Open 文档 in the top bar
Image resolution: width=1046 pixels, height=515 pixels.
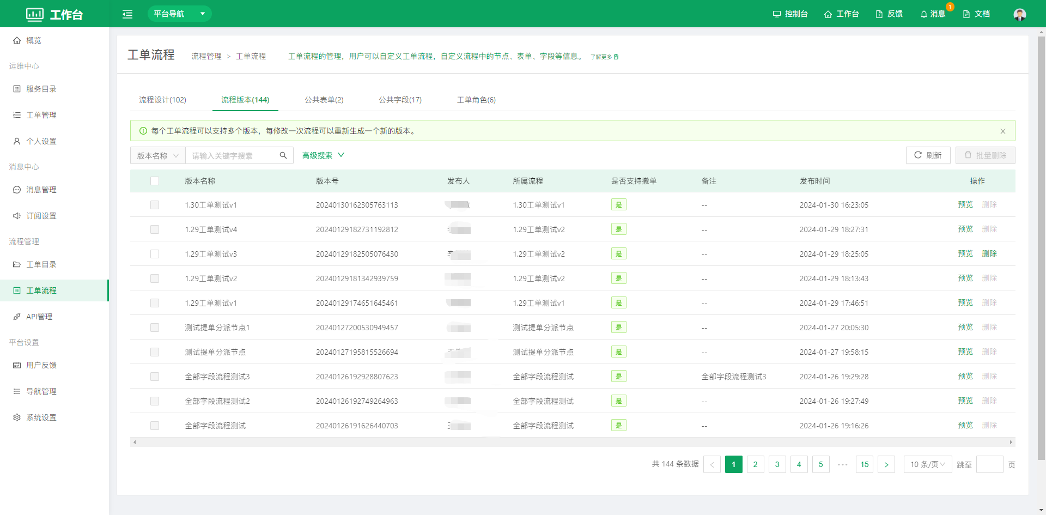(976, 14)
